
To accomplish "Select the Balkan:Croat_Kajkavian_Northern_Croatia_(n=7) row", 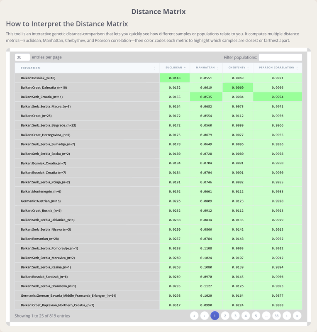I will (158, 305).
